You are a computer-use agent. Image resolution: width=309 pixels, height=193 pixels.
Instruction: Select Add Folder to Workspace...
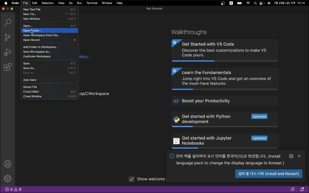click(50, 47)
